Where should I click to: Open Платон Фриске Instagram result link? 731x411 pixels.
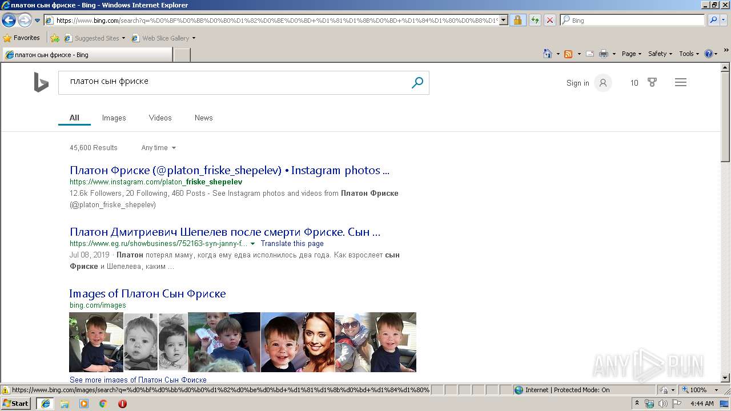[x=230, y=170]
